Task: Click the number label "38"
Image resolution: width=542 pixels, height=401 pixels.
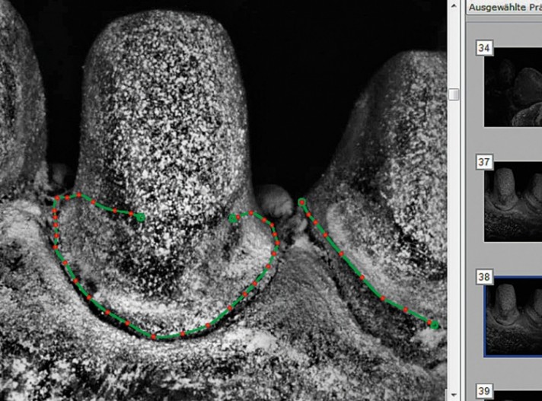Action: point(484,277)
